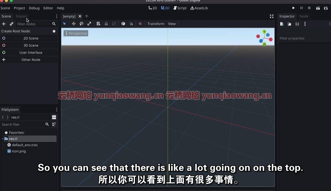Add a new scene tab
The image size is (331, 191).
87,16
